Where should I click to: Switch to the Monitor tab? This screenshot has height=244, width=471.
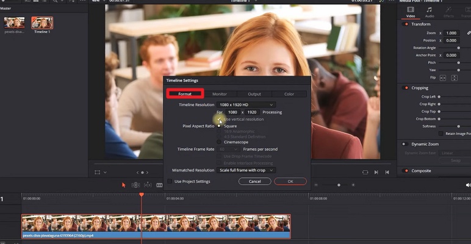click(220, 94)
